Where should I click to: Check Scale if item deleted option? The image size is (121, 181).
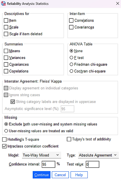pos(6,34)
